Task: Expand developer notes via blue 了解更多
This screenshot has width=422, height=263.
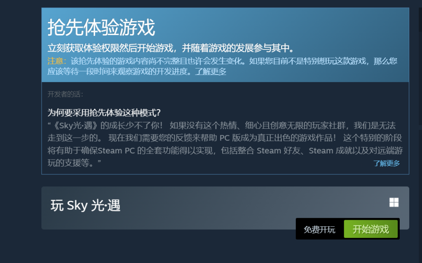Action: point(387,163)
